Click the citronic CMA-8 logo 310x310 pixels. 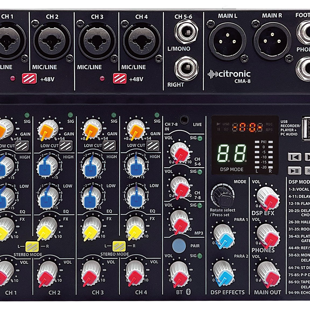229,76
